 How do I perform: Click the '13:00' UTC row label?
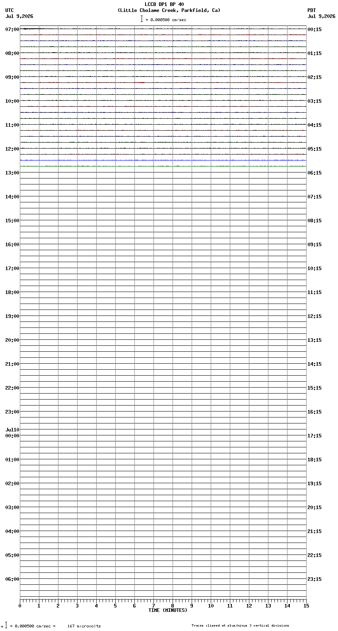point(12,173)
